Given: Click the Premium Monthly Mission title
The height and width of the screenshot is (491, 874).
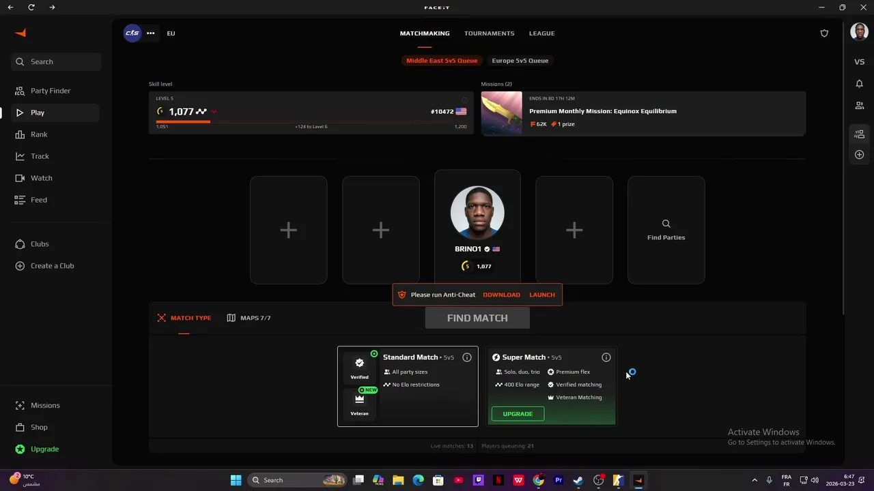Looking at the screenshot, I should click(x=603, y=111).
